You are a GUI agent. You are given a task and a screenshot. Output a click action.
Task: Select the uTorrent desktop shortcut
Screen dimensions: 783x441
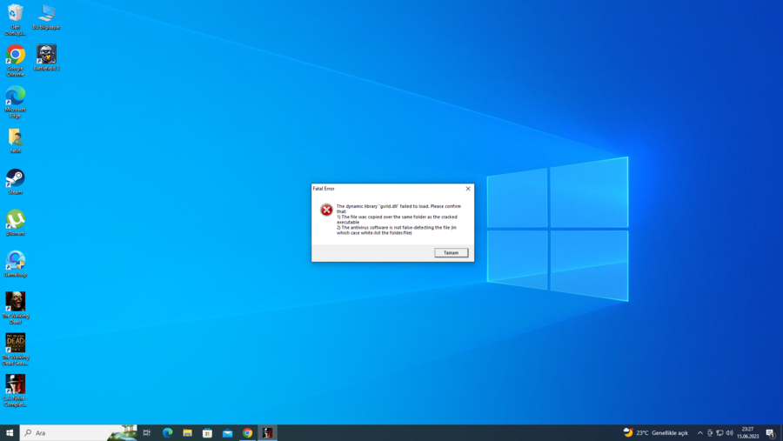(x=16, y=224)
